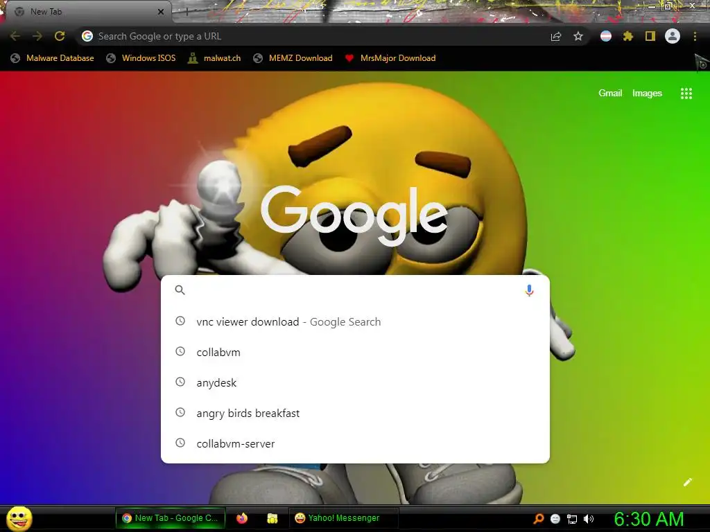710x532 pixels.
Task: Click the 6:30 AM taskbar clock
Action: coord(649,519)
